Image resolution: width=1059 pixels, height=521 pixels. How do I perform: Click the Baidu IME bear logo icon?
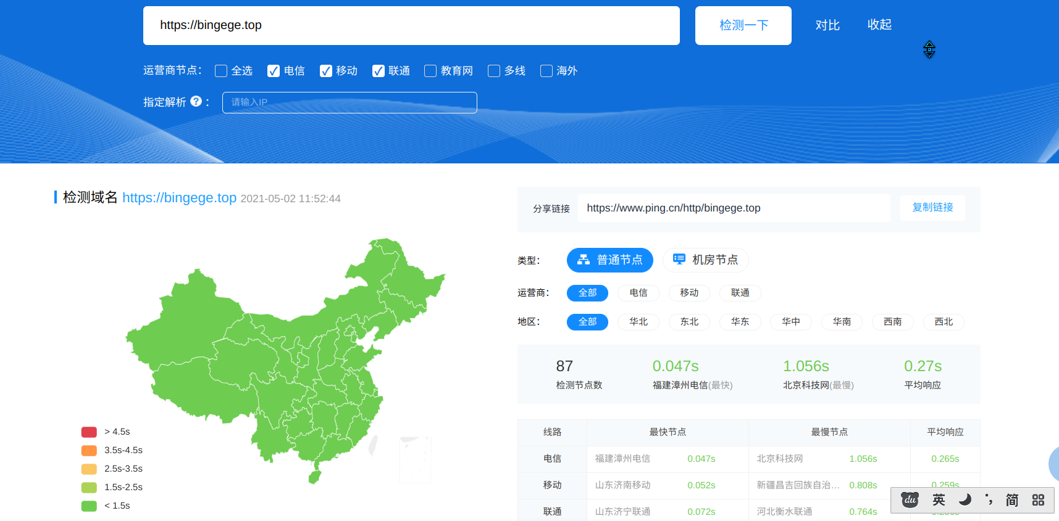tap(910, 499)
